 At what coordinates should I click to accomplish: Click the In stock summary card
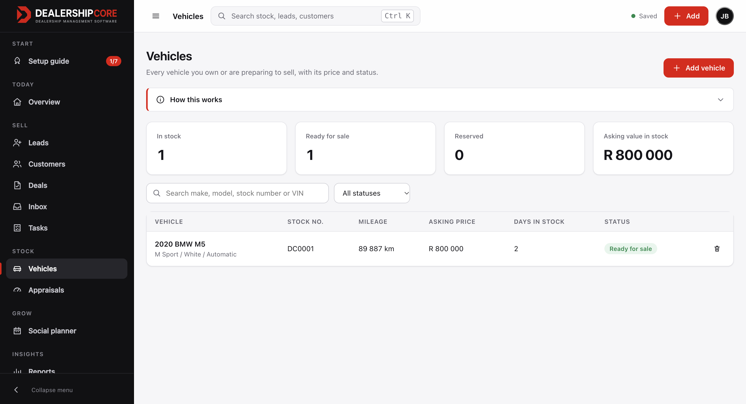[216, 148]
